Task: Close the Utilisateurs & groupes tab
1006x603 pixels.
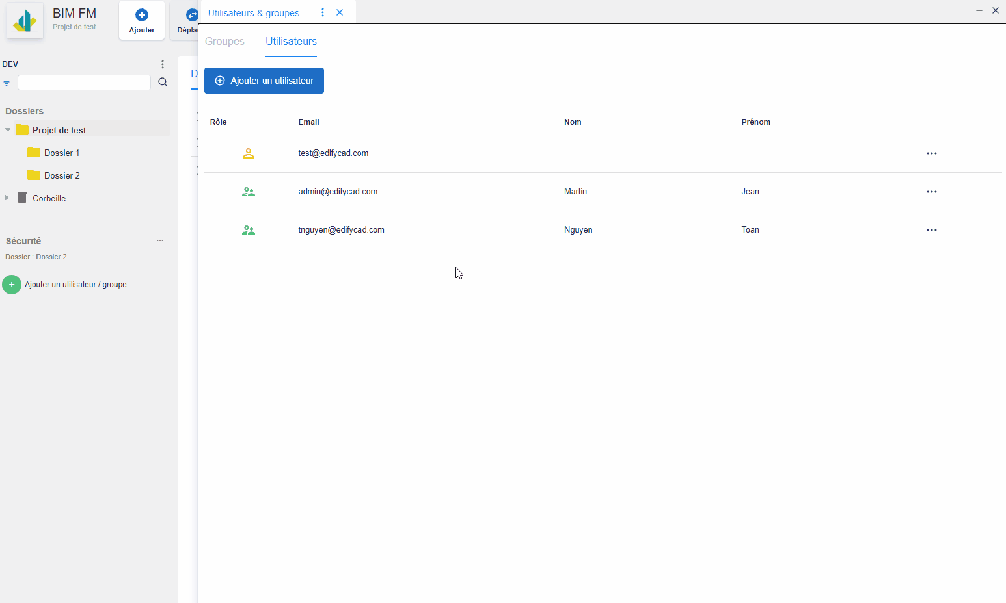Action: [x=340, y=13]
